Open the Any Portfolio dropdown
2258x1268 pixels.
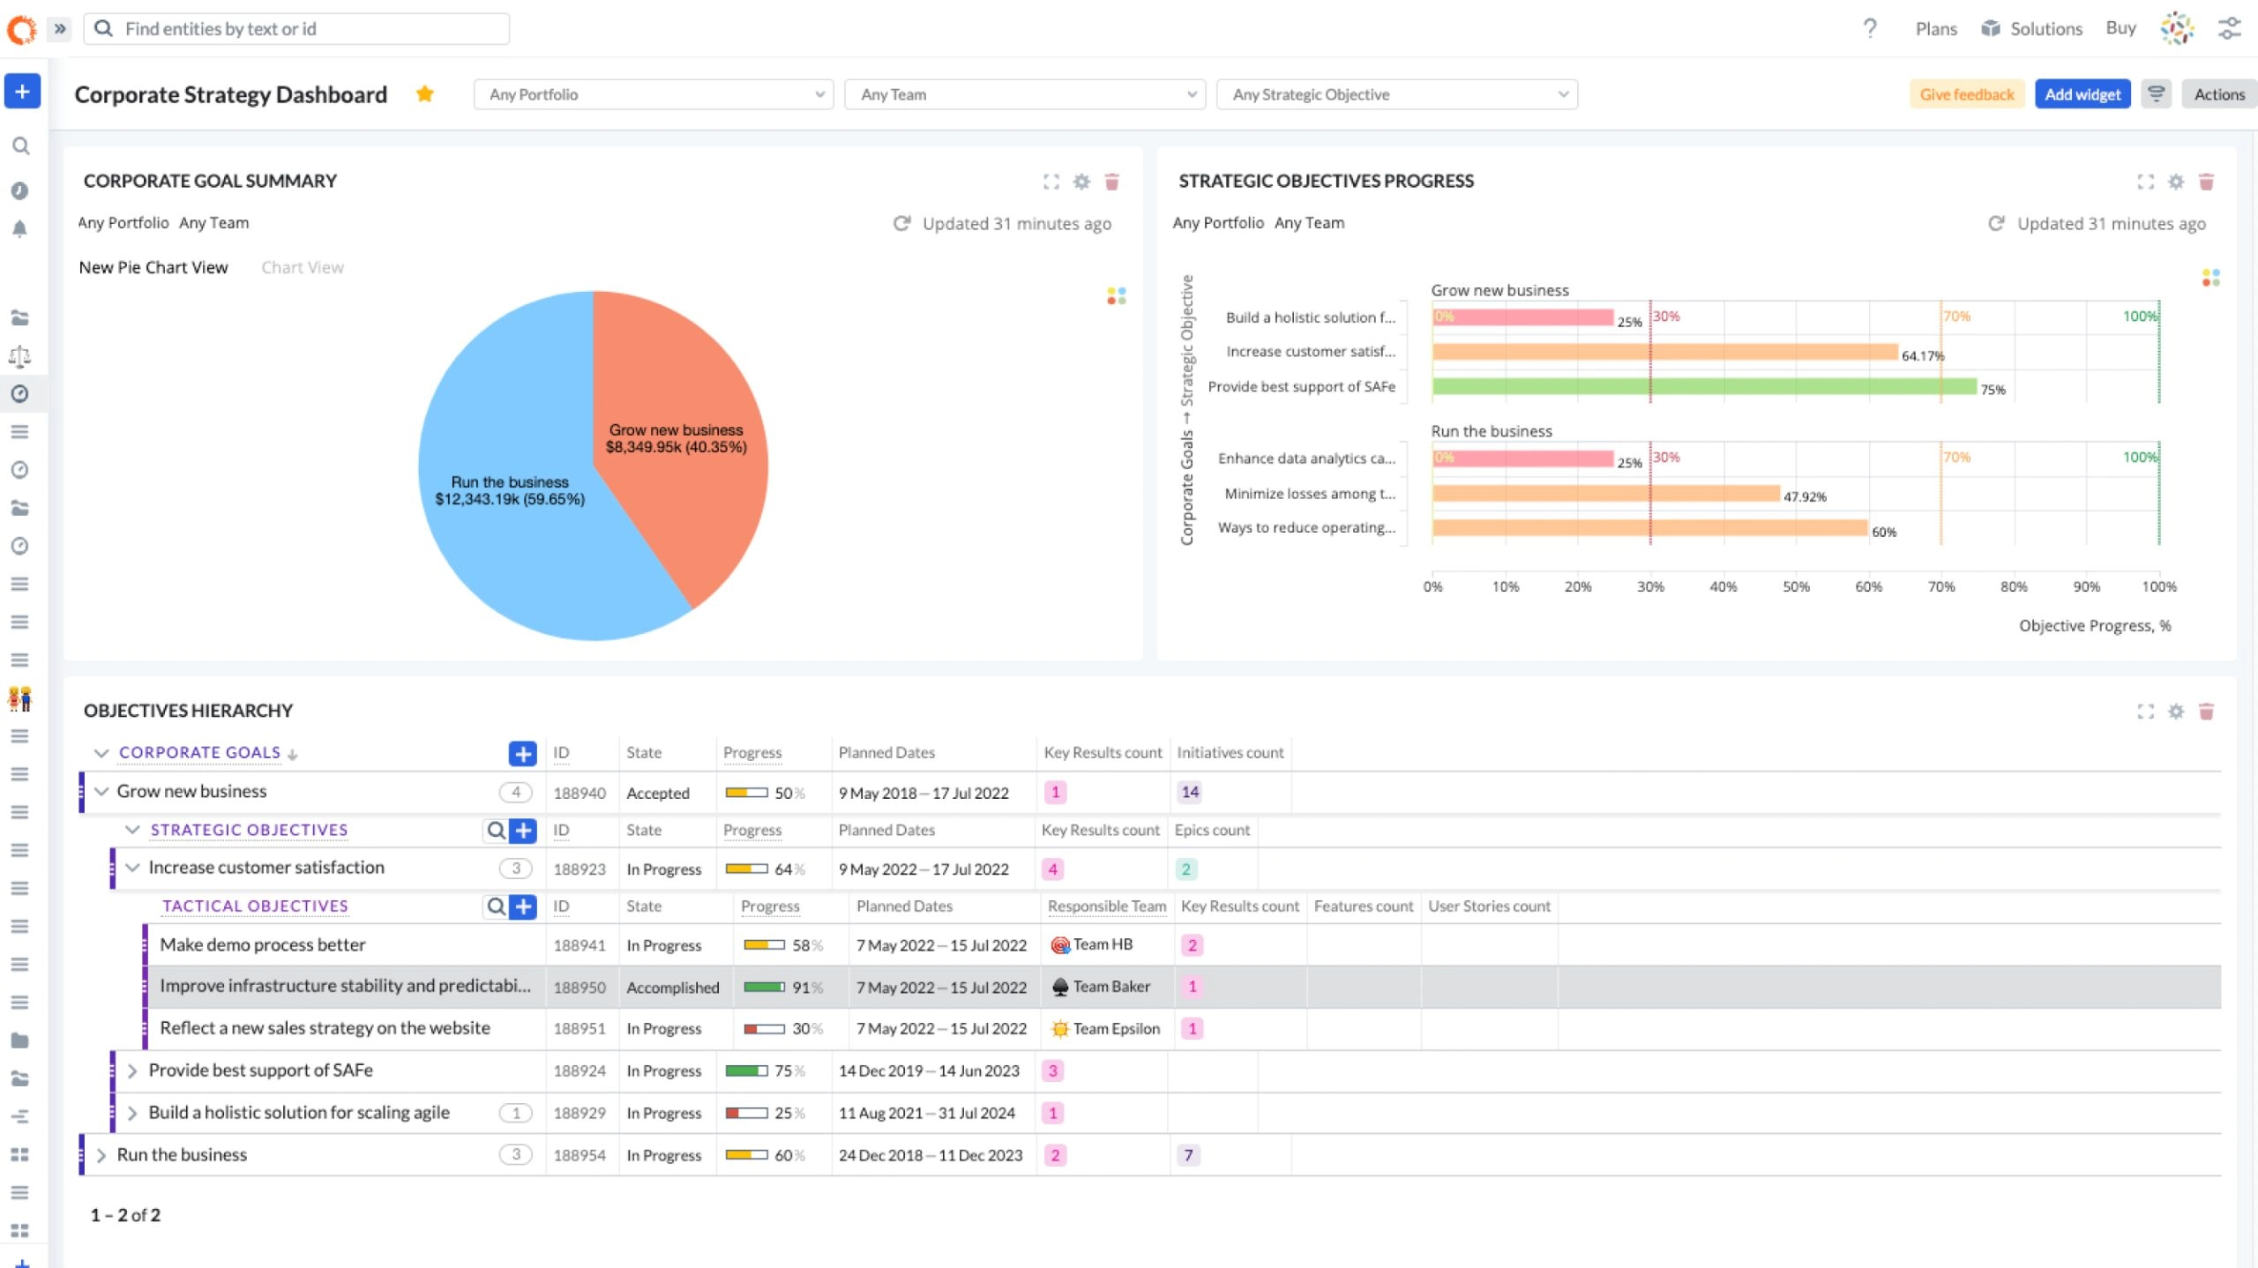[x=653, y=93]
